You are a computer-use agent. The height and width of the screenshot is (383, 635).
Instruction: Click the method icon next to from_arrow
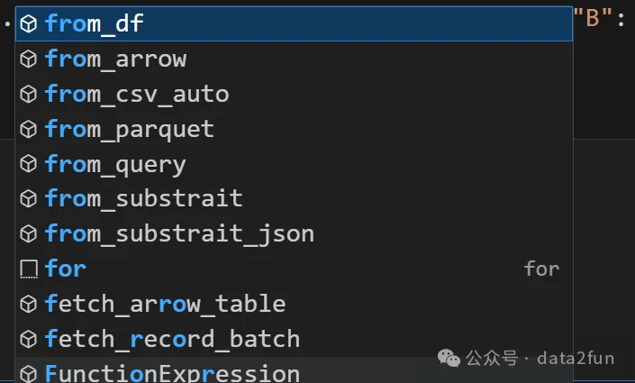(29, 59)
